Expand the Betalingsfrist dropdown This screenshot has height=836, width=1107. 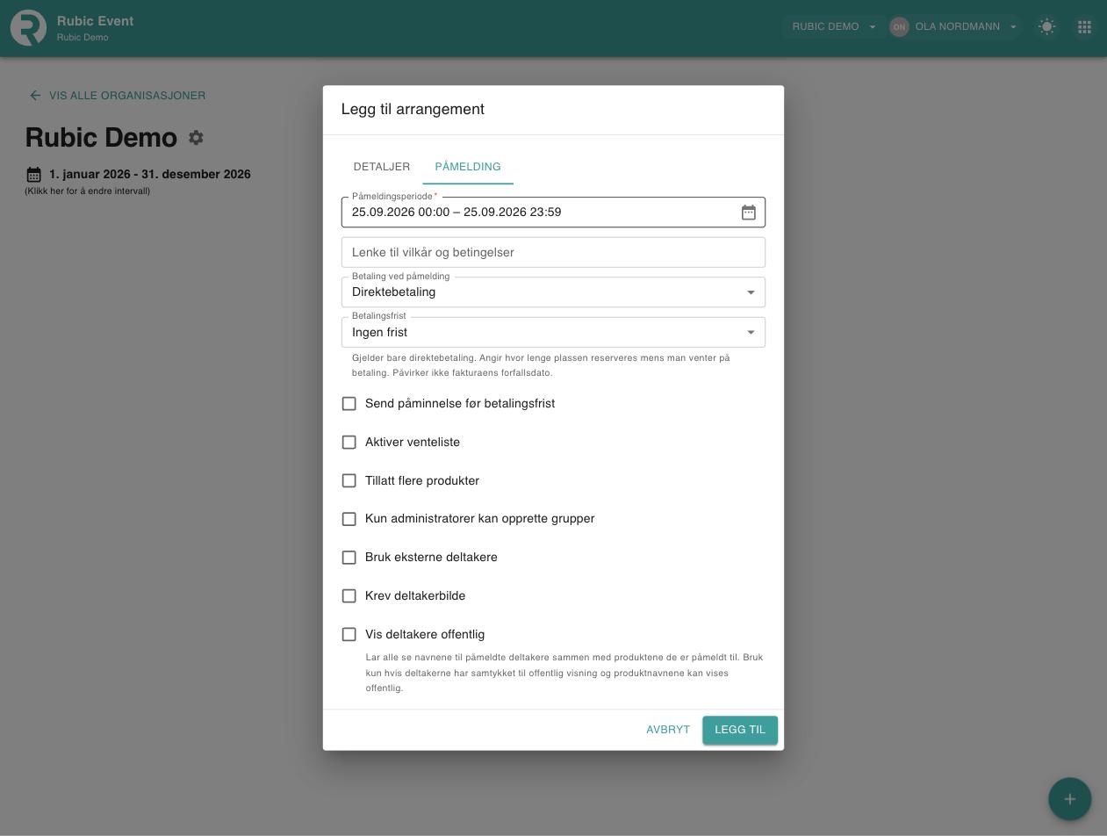click(553, 333)
